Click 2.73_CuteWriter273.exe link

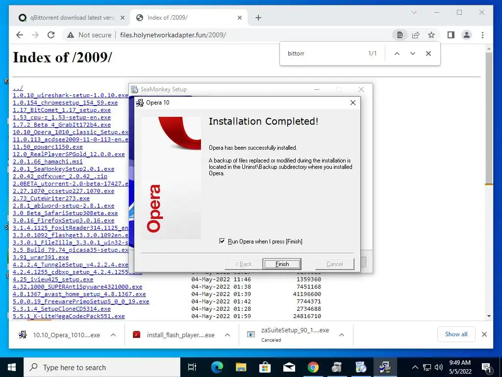click(x=51, y=198)
